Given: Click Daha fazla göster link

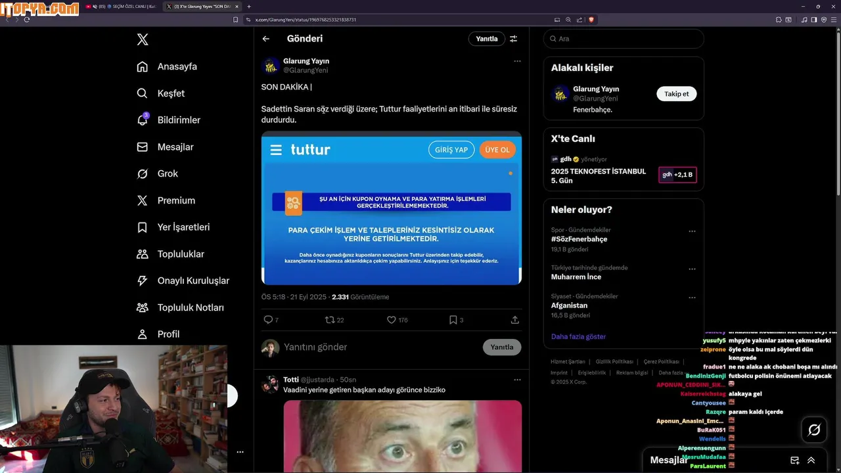Looking at the screenshot, I should point(578,336).
